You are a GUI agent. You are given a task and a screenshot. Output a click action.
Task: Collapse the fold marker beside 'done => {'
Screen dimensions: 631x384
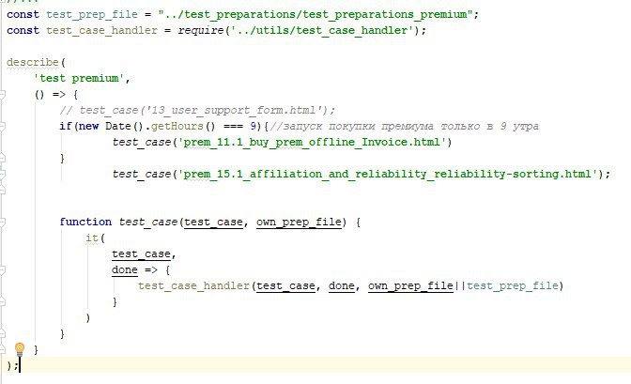pos(2,269)
